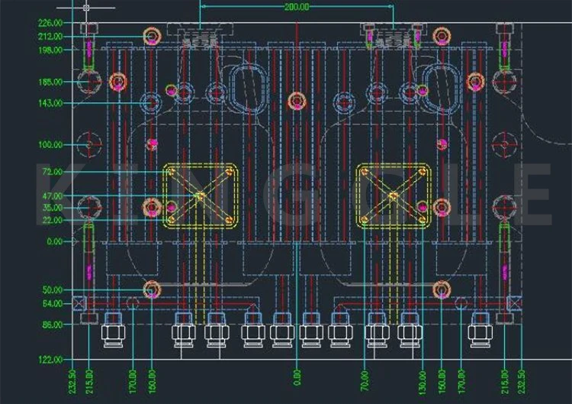572x404 pixels.
Task: Click the crosshair cursor marker at top left
Action: click(86, 8)
